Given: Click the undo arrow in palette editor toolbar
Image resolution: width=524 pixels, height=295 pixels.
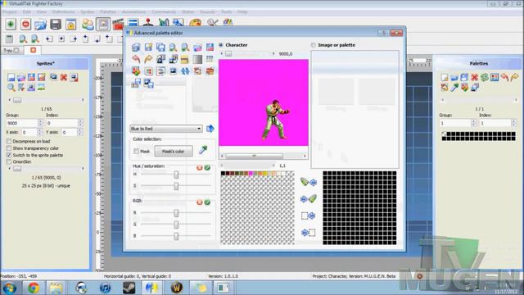Looking at the screenshot, I should tap(136, 59).
